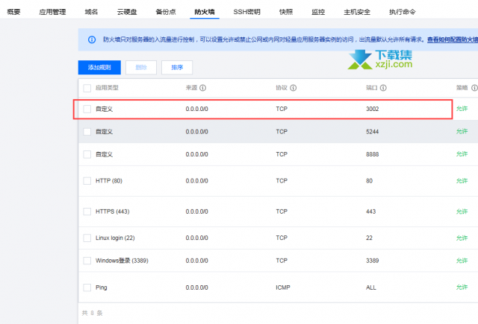Open the SSH密钥 tab

[247, 12]
